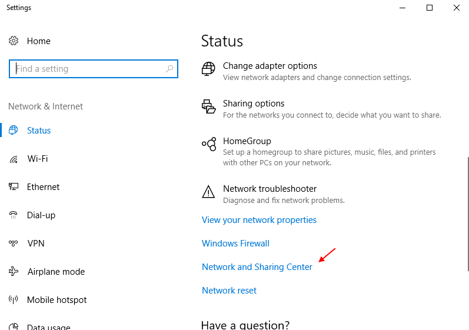The image size is (469, 330).
Task: Click the VPN icon
Action: click(14, 243)
